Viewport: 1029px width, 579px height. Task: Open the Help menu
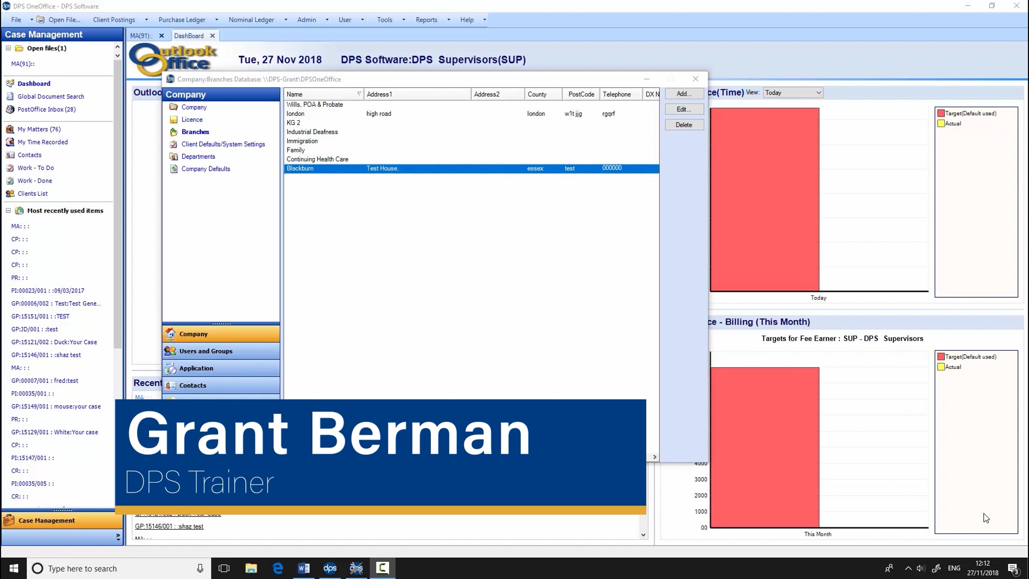click(467, 20)
